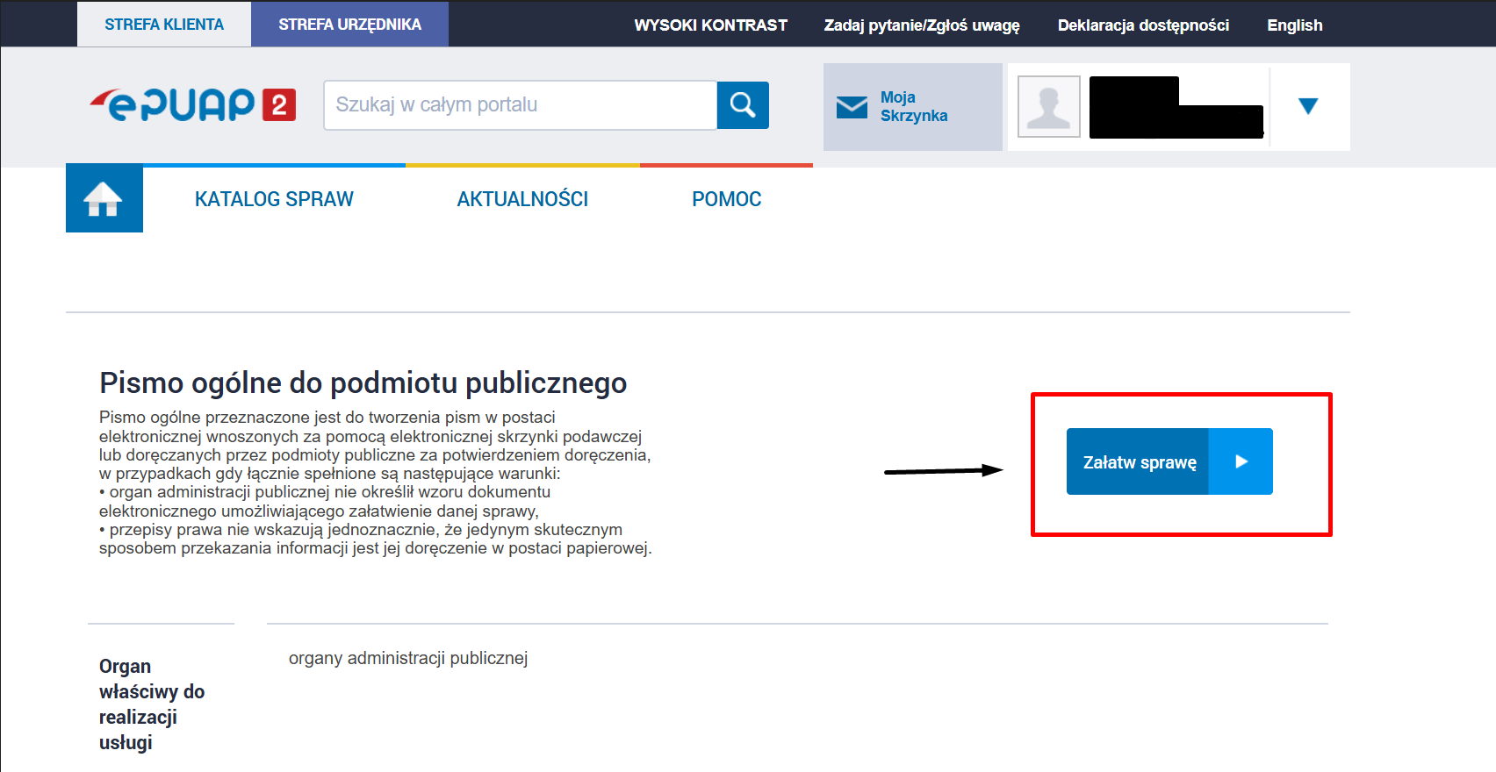Viewport: 1496px width, 772px height.
Task: Click the blacked-out user name
Action: click(1176, 109)
